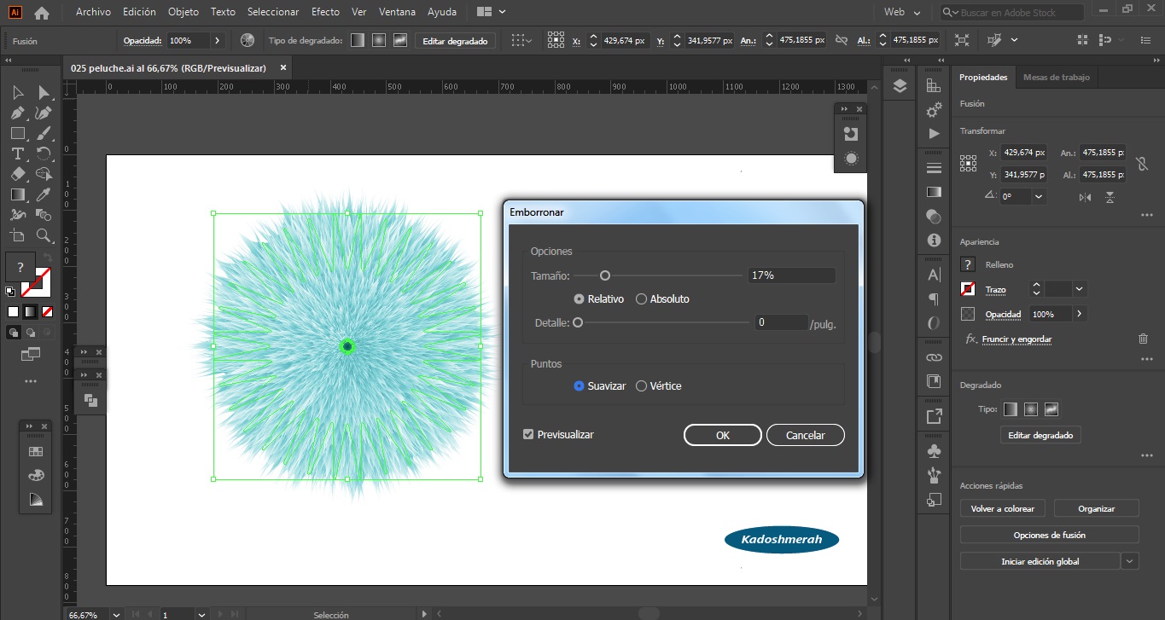Open the Gradient panel in dock
Image resolution: width=1165 pixels, height=620 pixels.
click(934, 192)
